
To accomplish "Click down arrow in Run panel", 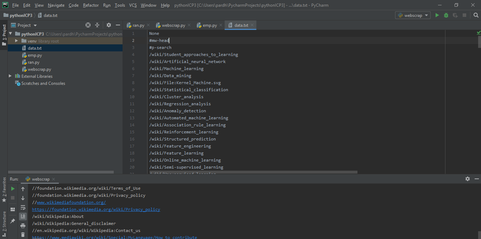I will (x=23, y=198).
